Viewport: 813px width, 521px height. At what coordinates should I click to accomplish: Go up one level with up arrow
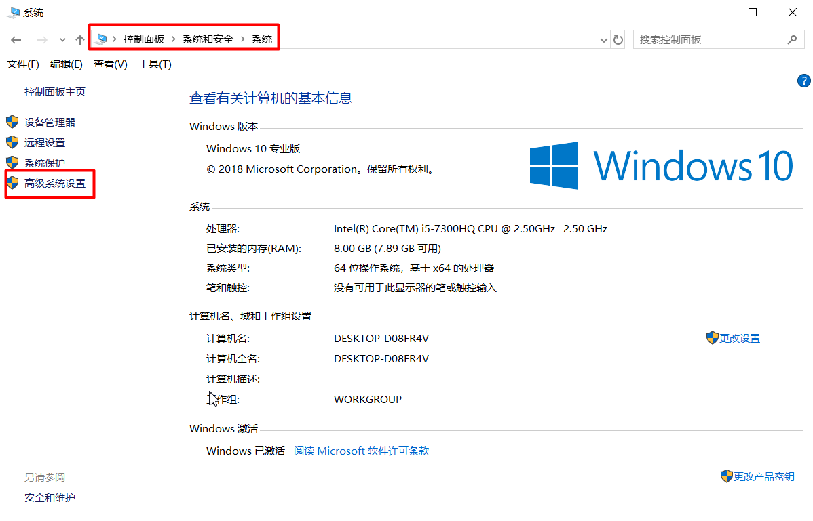(x=80, y=40)
